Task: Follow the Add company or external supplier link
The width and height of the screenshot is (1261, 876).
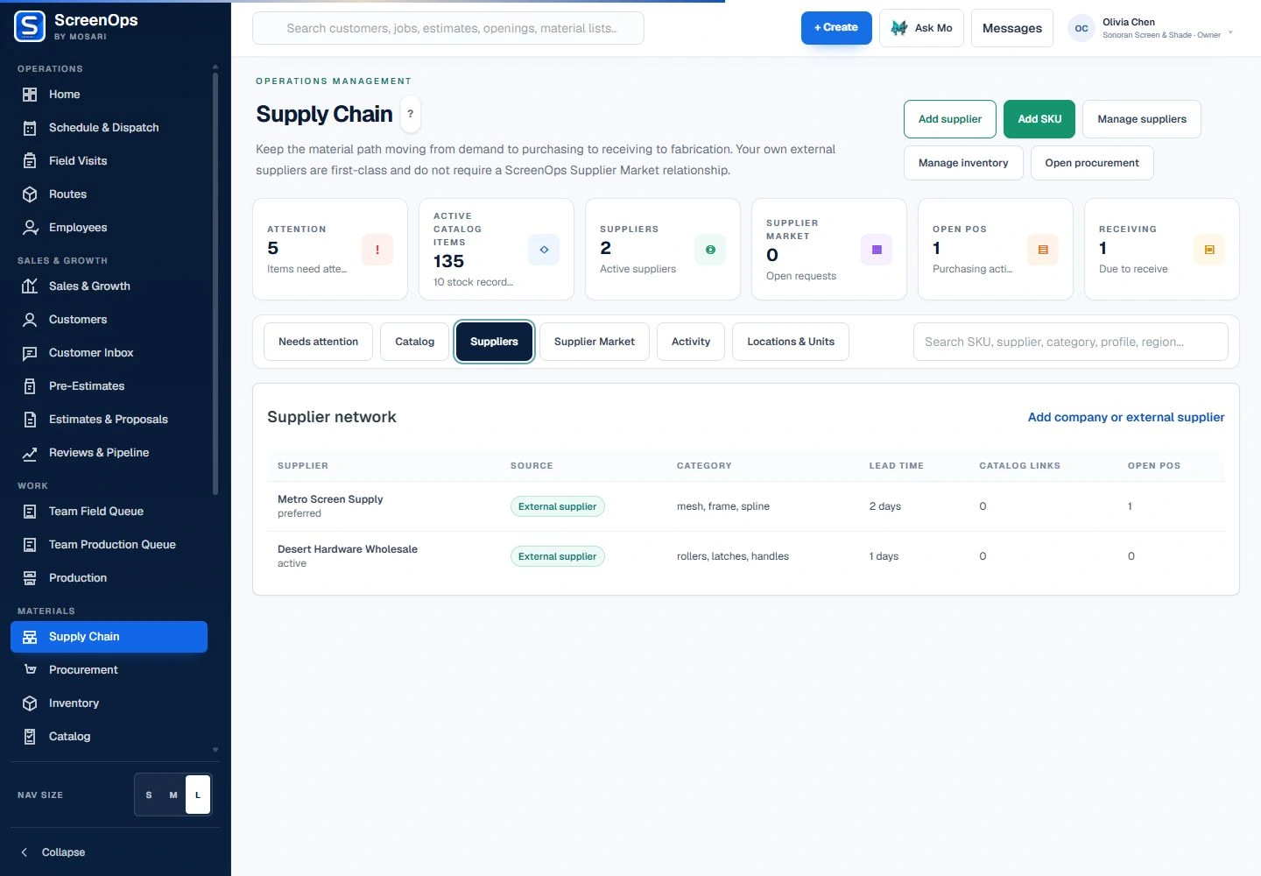Action: click(x=1126, y=417)
